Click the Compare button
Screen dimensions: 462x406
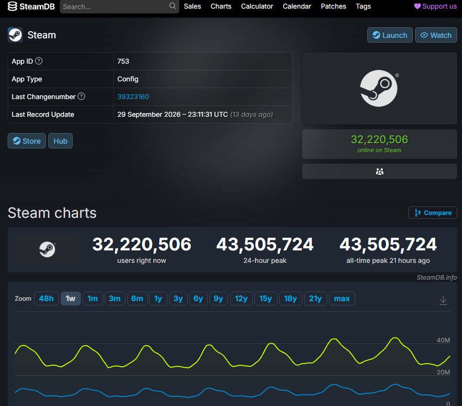tap(432, 213)
